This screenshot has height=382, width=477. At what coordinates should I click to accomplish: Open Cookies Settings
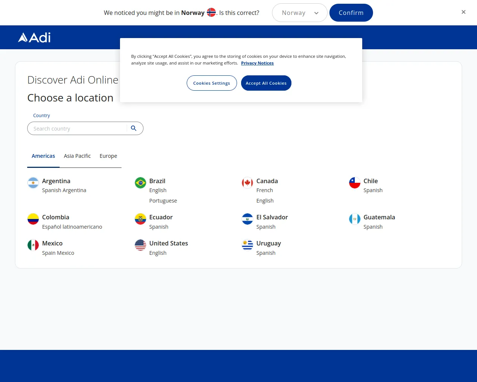point(212,83)
